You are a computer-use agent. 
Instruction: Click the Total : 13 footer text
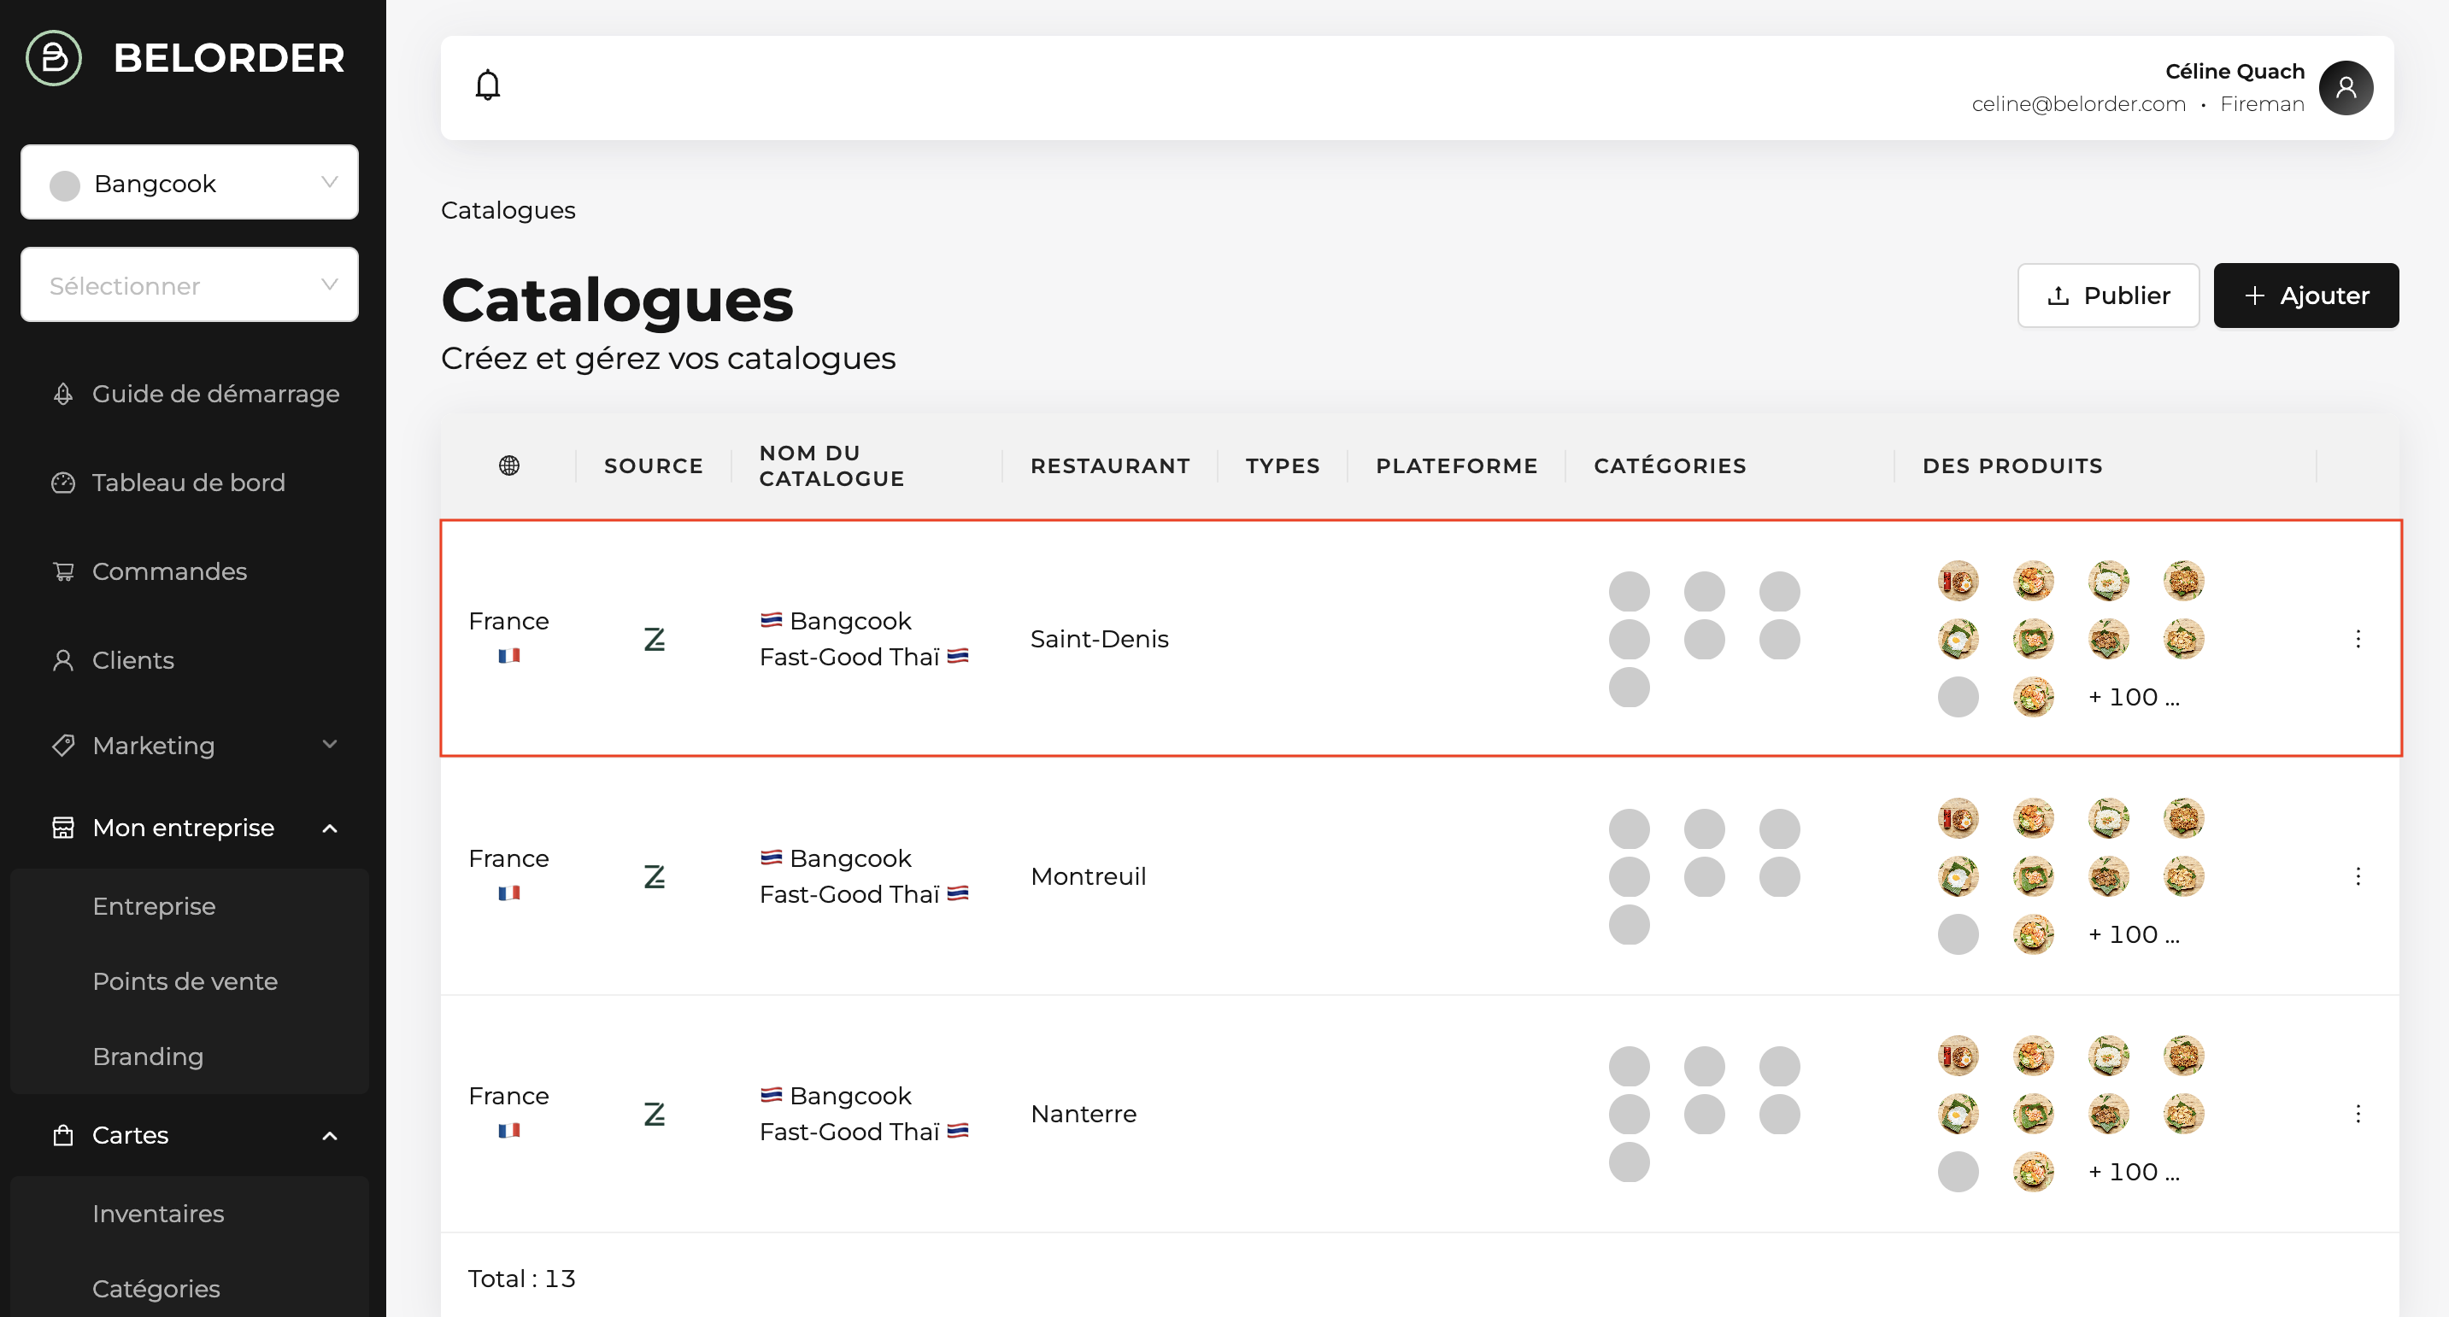point(522,1279)
